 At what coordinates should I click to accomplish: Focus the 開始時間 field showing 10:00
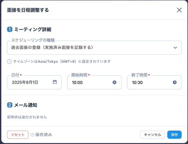[90, 82]
